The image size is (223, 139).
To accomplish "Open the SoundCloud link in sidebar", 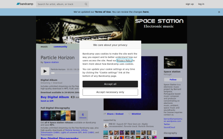I will 169,128.
